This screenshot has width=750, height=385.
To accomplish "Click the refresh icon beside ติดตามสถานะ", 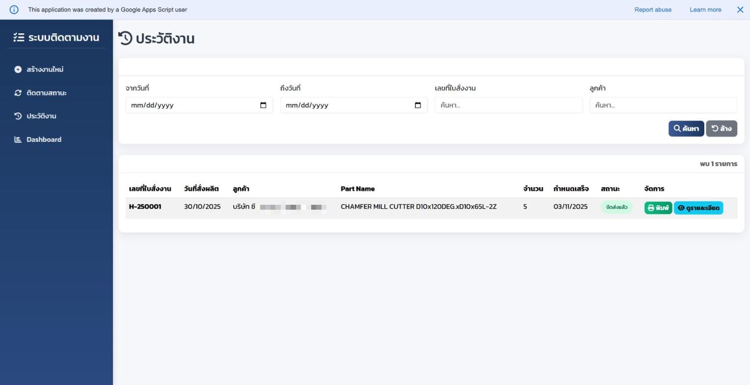I will (x=18, y=93).
